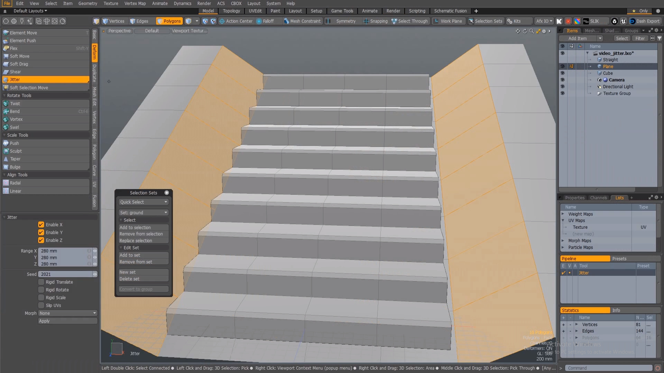Open the Kits toolbar button
This screenshot has height=373, width=664.
[514, 21]
